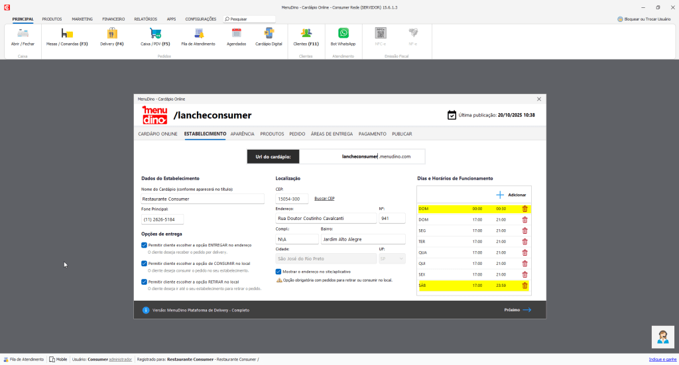Click the Nome do Cardápio input field
The height and width of the screenshot is (365, 679).
[x=203, y=199]
